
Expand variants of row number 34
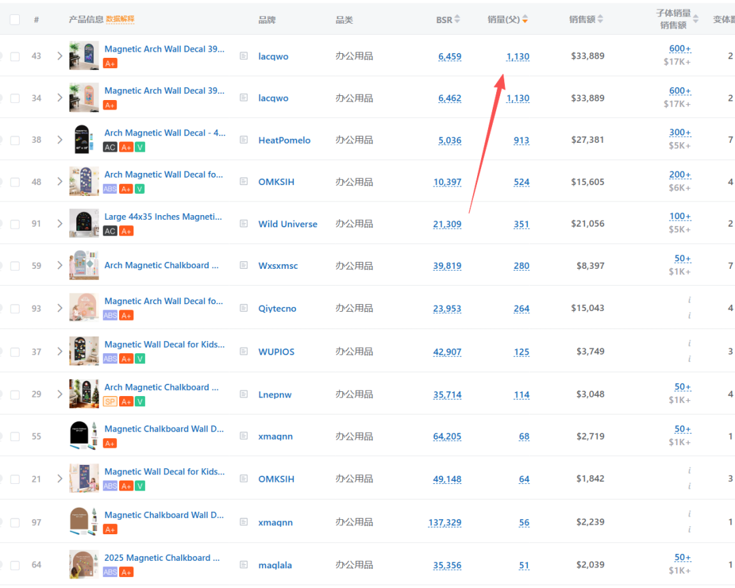(x=59, y=97)
